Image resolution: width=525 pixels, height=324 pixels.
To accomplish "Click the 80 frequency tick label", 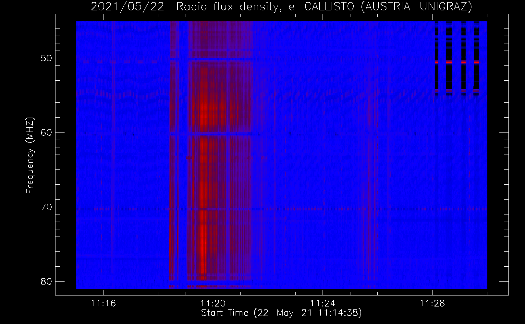I will 46,281.
